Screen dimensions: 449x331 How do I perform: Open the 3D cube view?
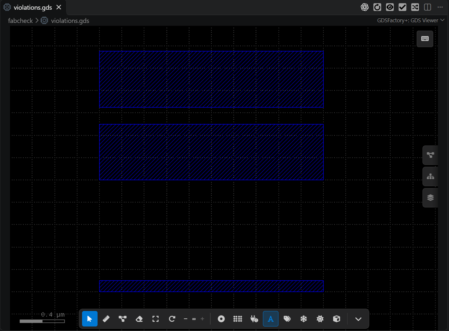(337, 319)
